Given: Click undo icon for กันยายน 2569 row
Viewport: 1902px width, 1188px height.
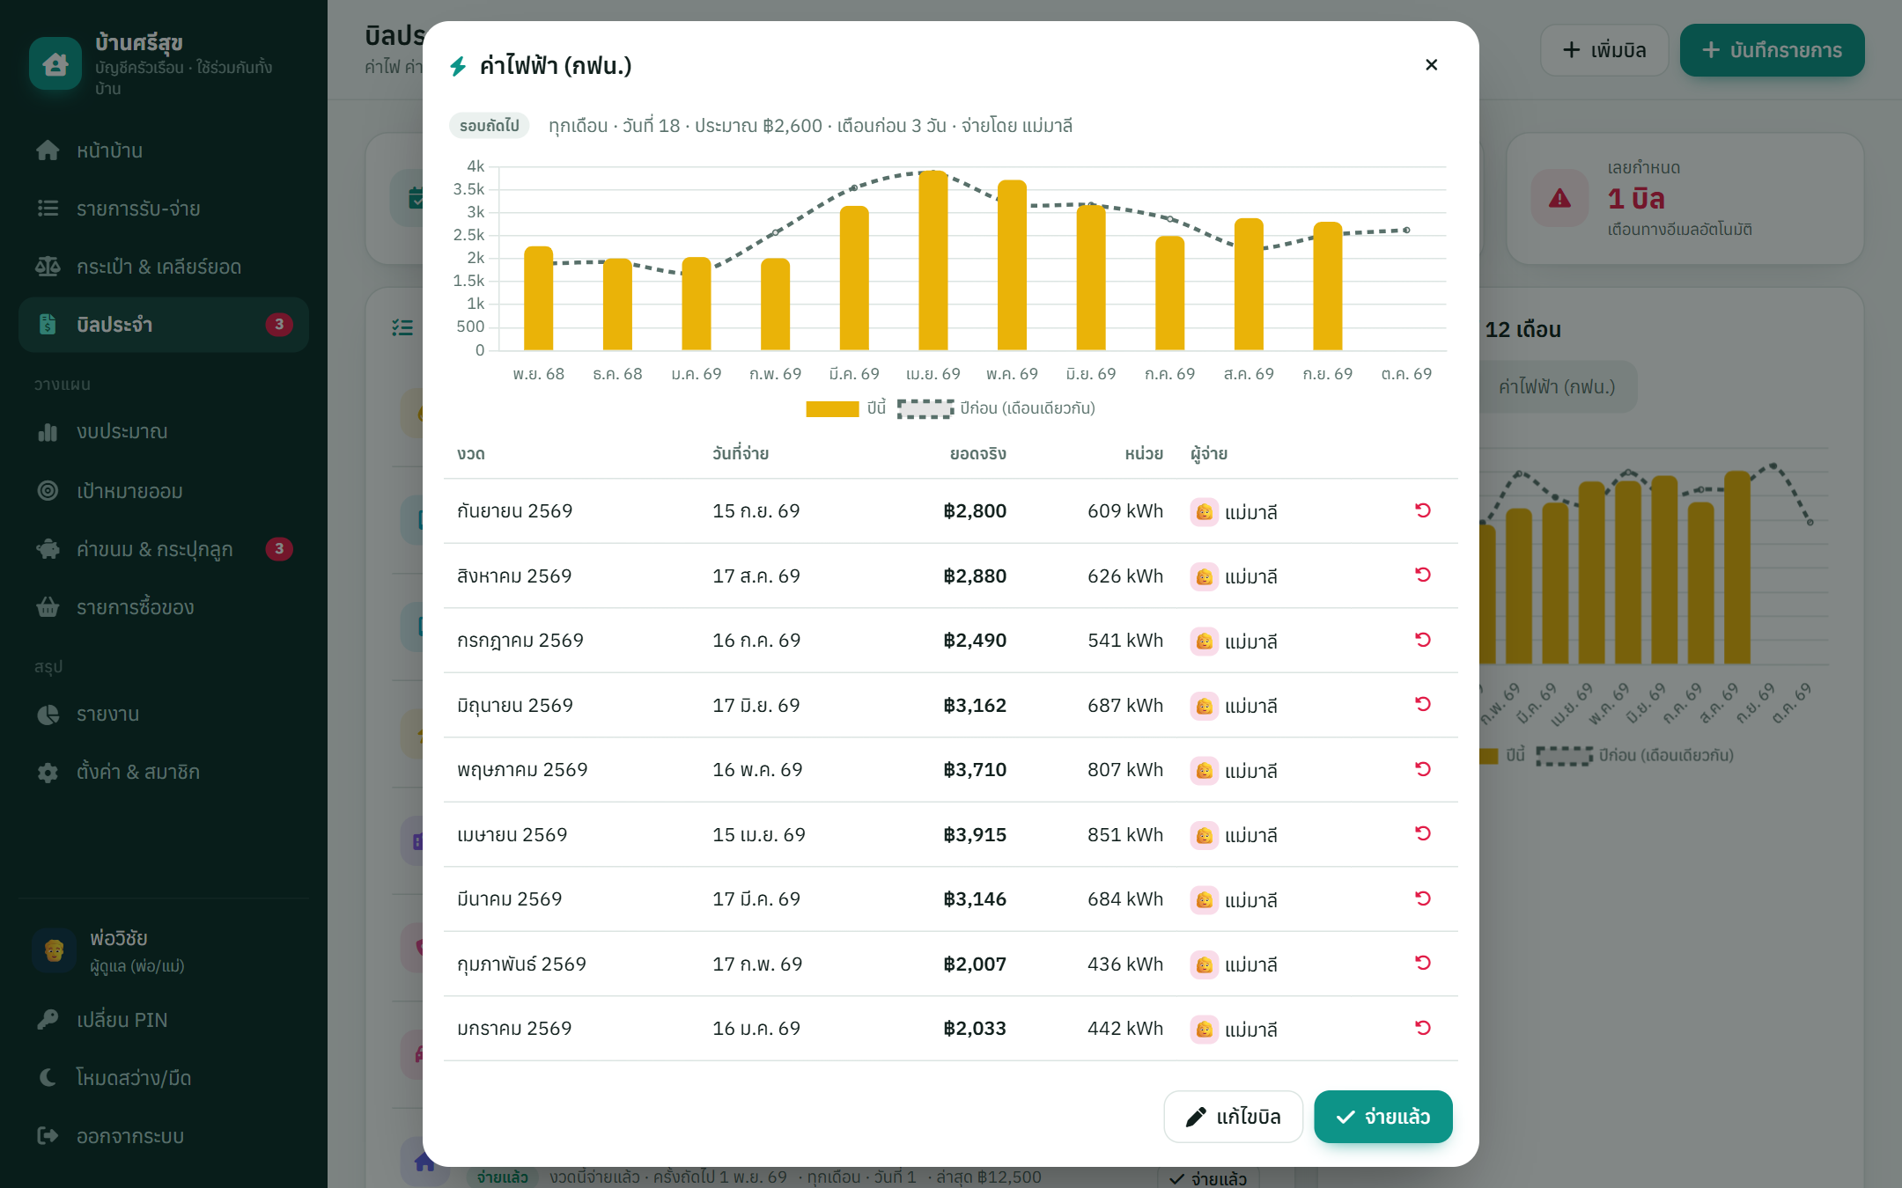Looking at the screenshot, I should point(1422,510).
